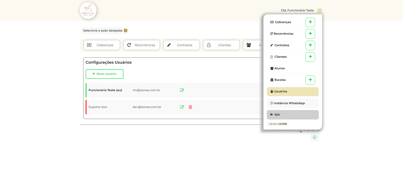Open Clientes in side menu
This screenshot has height=193, width=403.
pos(286,57)
